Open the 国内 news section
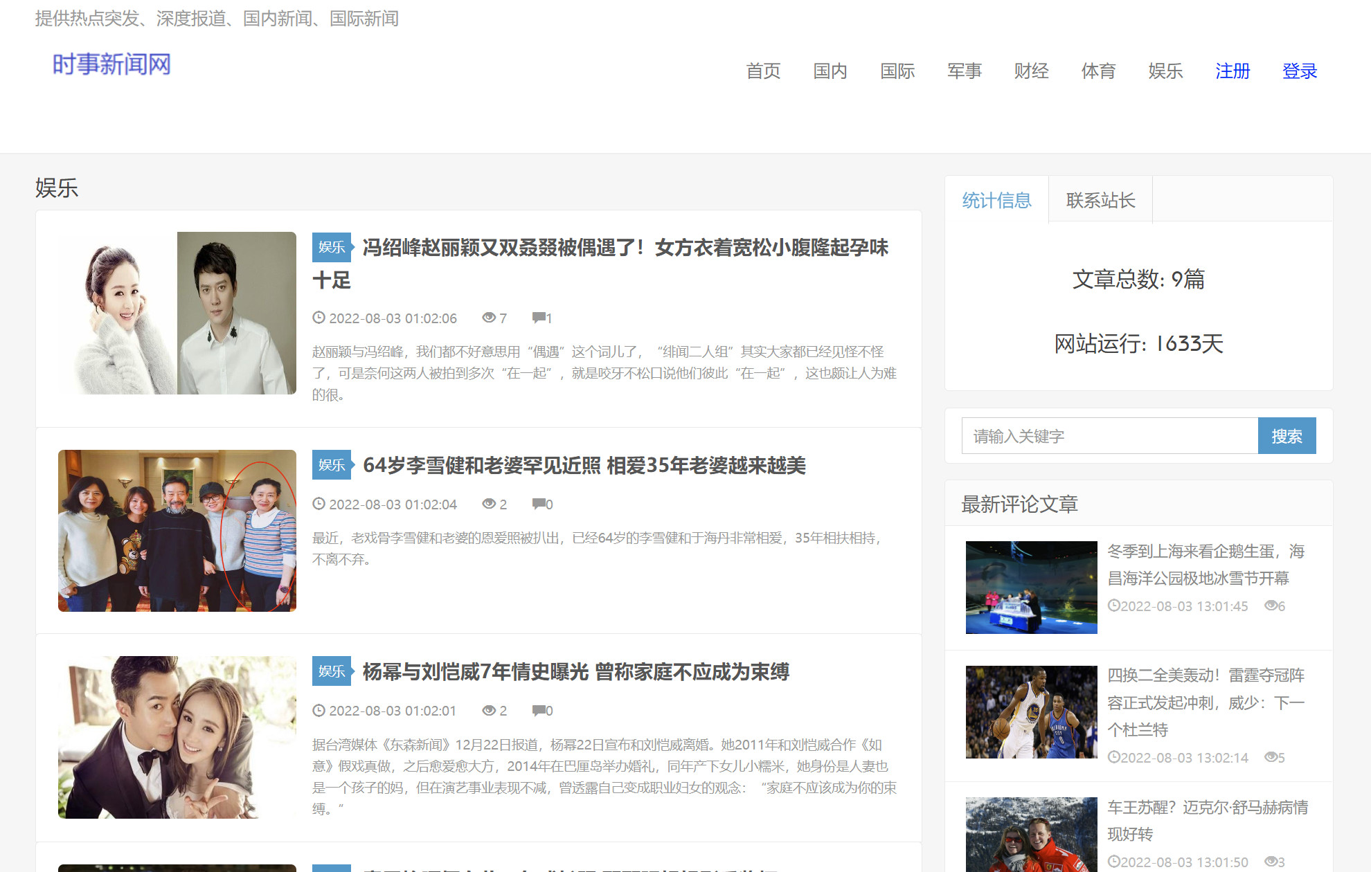The width and height of the screenshot is (1371, 872). [830, 71]
